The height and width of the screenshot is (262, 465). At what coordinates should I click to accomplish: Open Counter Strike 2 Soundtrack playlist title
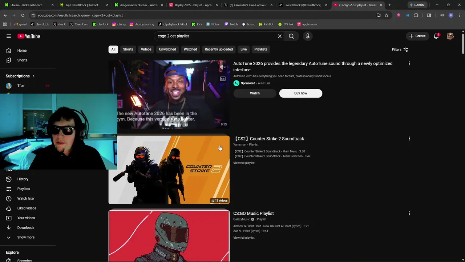[x=269, y=139]
